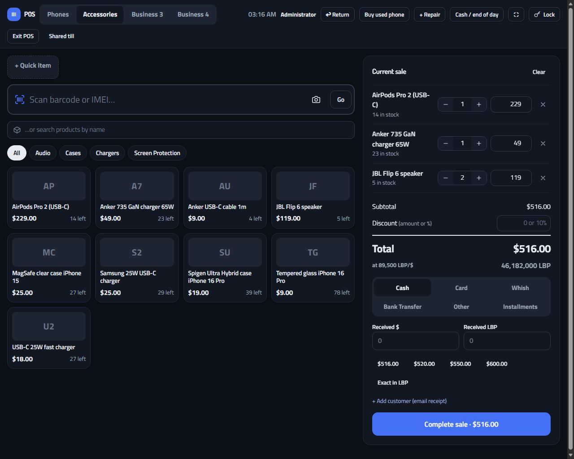Add AirPods Pro 2 product card
Viewport: 574px width, 459px height.
[49, 198]
